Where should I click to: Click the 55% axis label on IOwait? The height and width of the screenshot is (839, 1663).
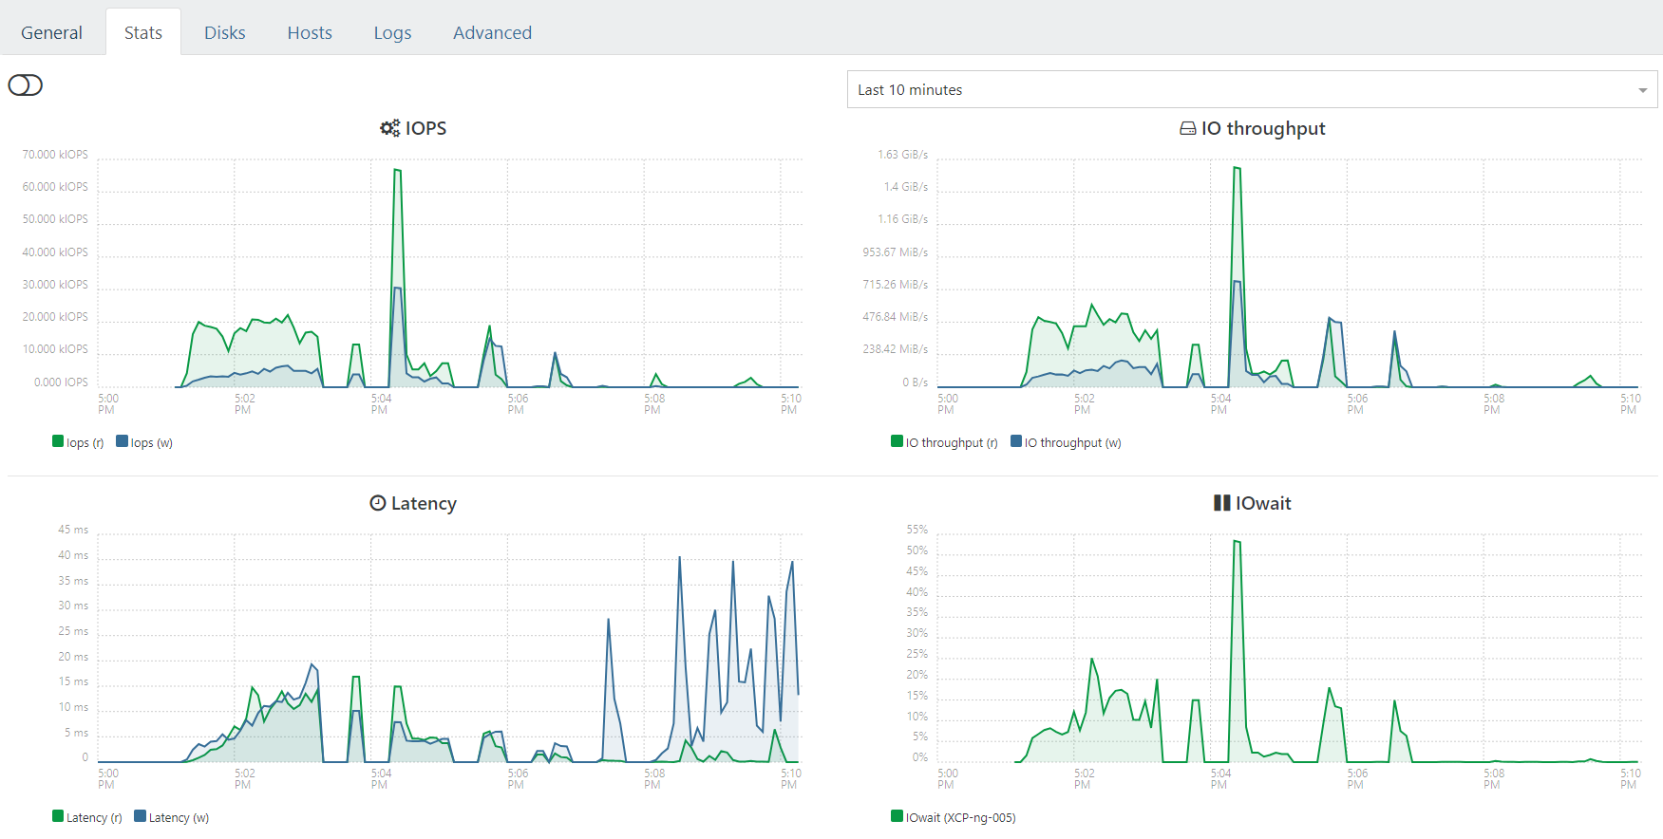(x=917, y=529)
